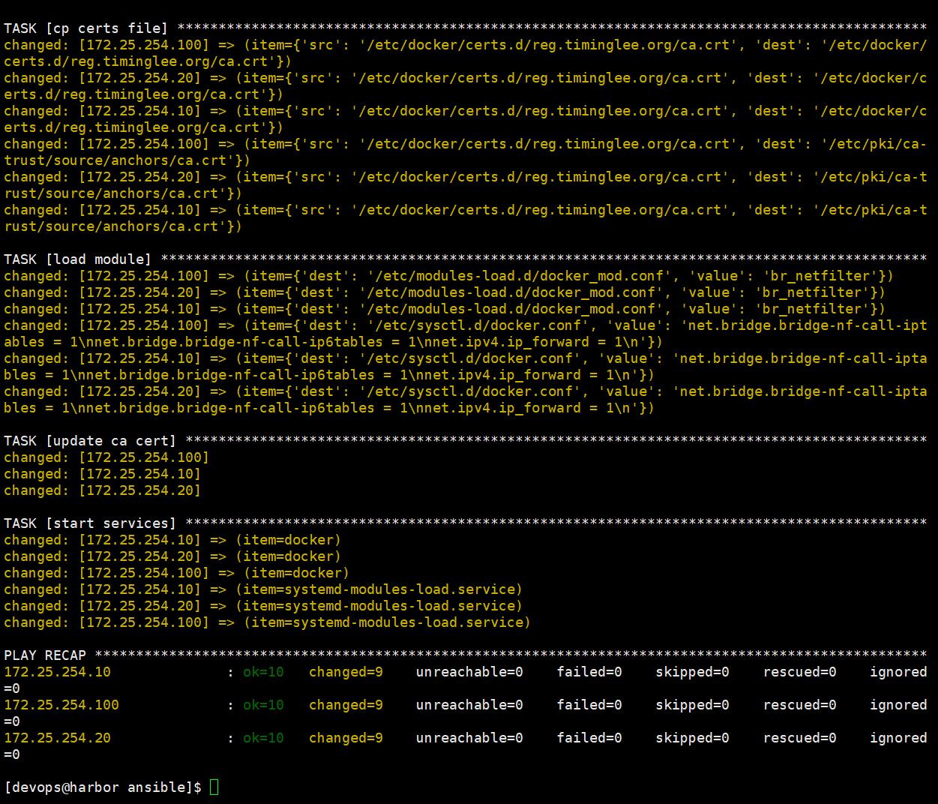The image size is (938, 804).
Task: Select host 172.25.254.10 in the play recap
Action: pos(57,672)
